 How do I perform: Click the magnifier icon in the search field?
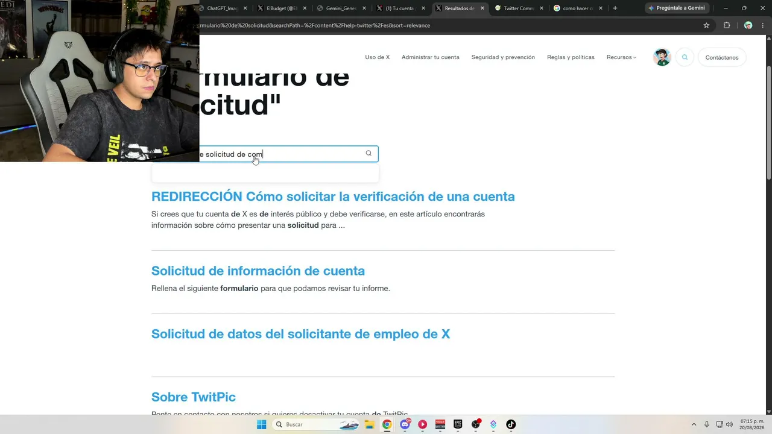point(369,153)
